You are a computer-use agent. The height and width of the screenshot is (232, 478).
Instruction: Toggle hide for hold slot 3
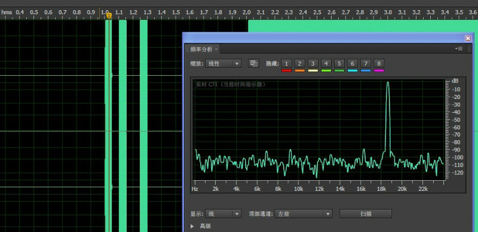tap(312, 64)
